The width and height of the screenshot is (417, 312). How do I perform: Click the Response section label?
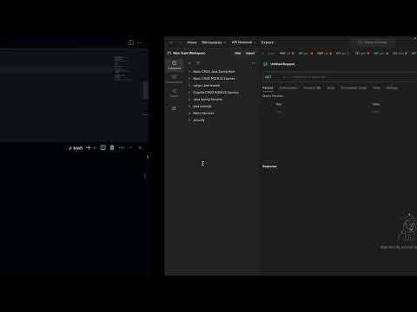pos(269,166)
